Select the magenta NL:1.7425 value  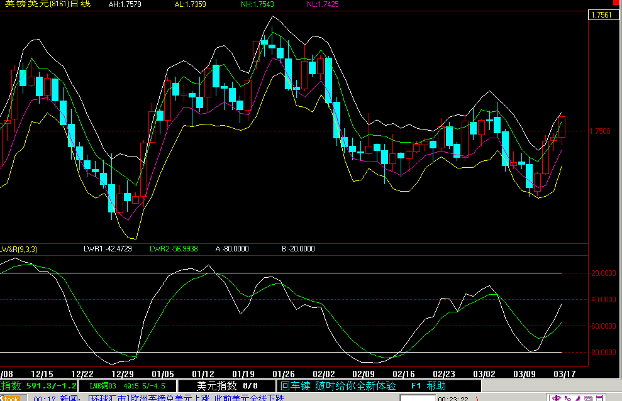tap(323, 4)
